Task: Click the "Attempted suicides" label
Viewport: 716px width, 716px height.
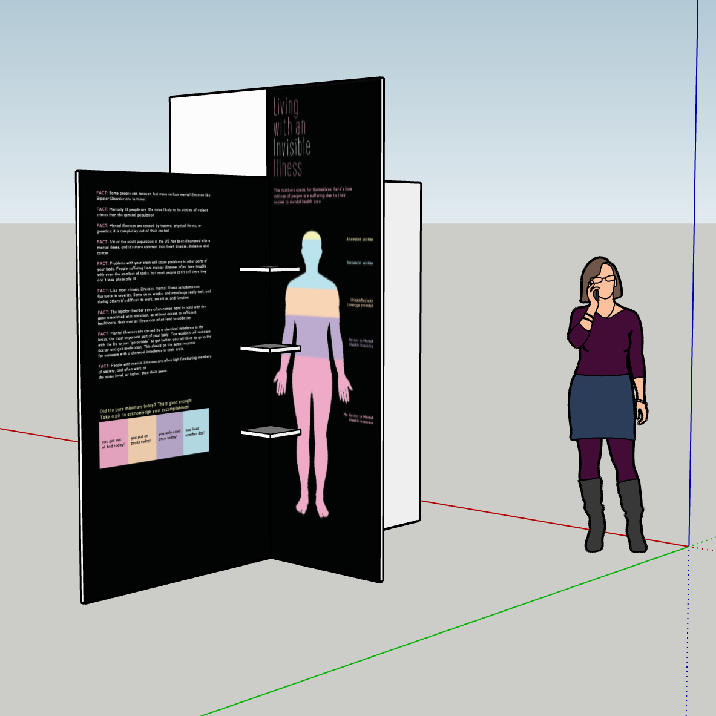Action: (x=360, y=240)
